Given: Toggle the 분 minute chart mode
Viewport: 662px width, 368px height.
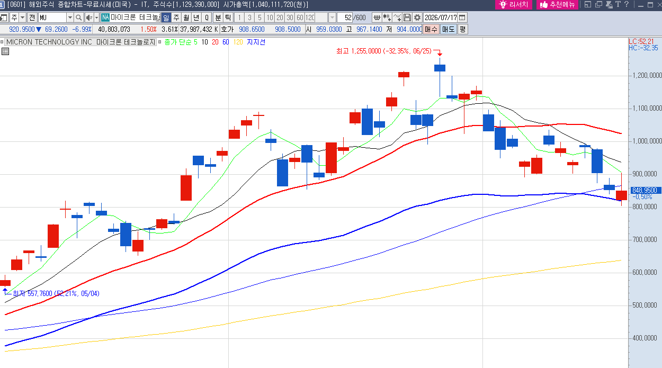Looking at the screenshot, I should pos(218,17).
